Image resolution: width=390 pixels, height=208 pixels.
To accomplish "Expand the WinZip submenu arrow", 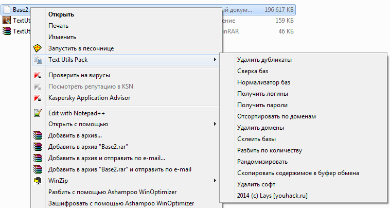I will (x=215, y=181).
